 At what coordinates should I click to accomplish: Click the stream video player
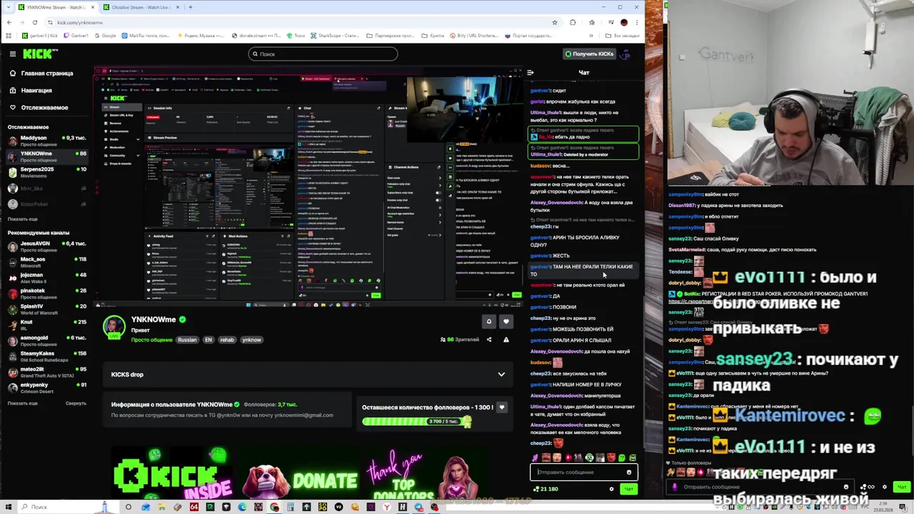[309, 187]
